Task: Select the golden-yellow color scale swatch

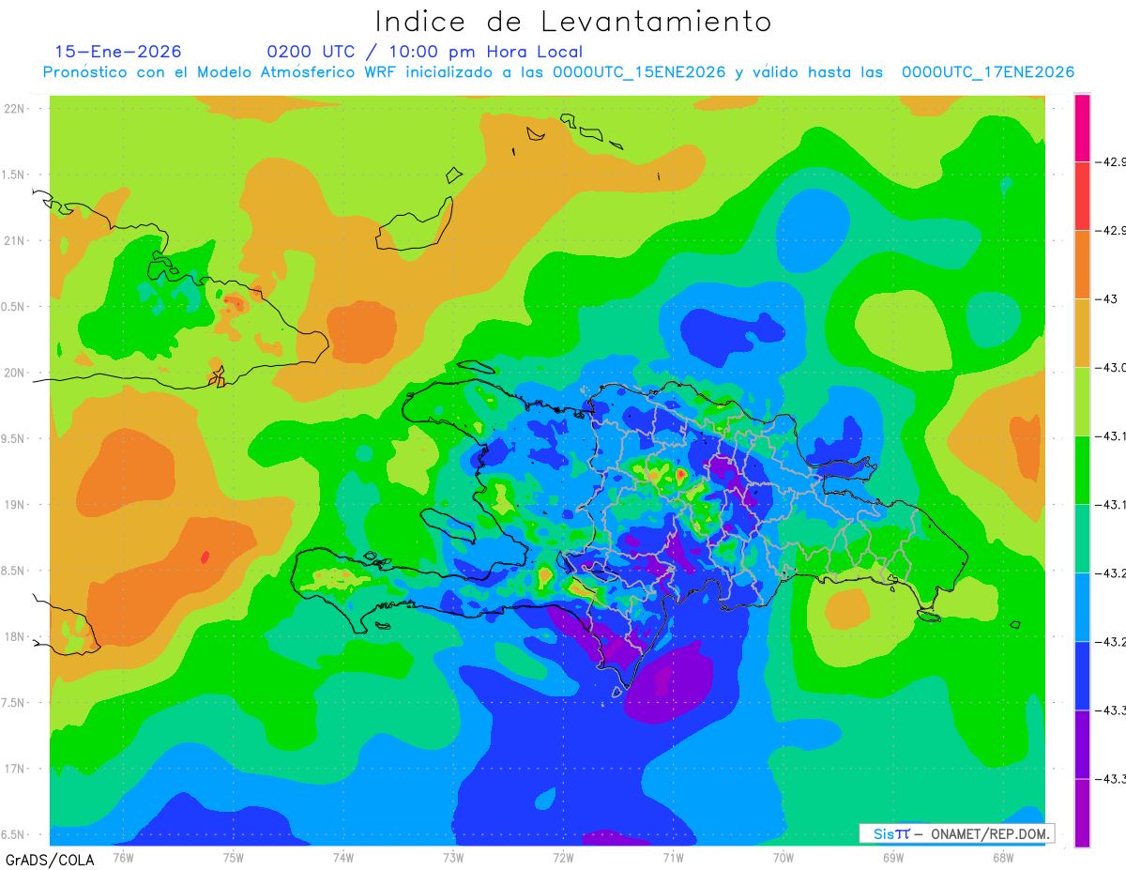Action: pyautogui.click(x=1082, y=333)
